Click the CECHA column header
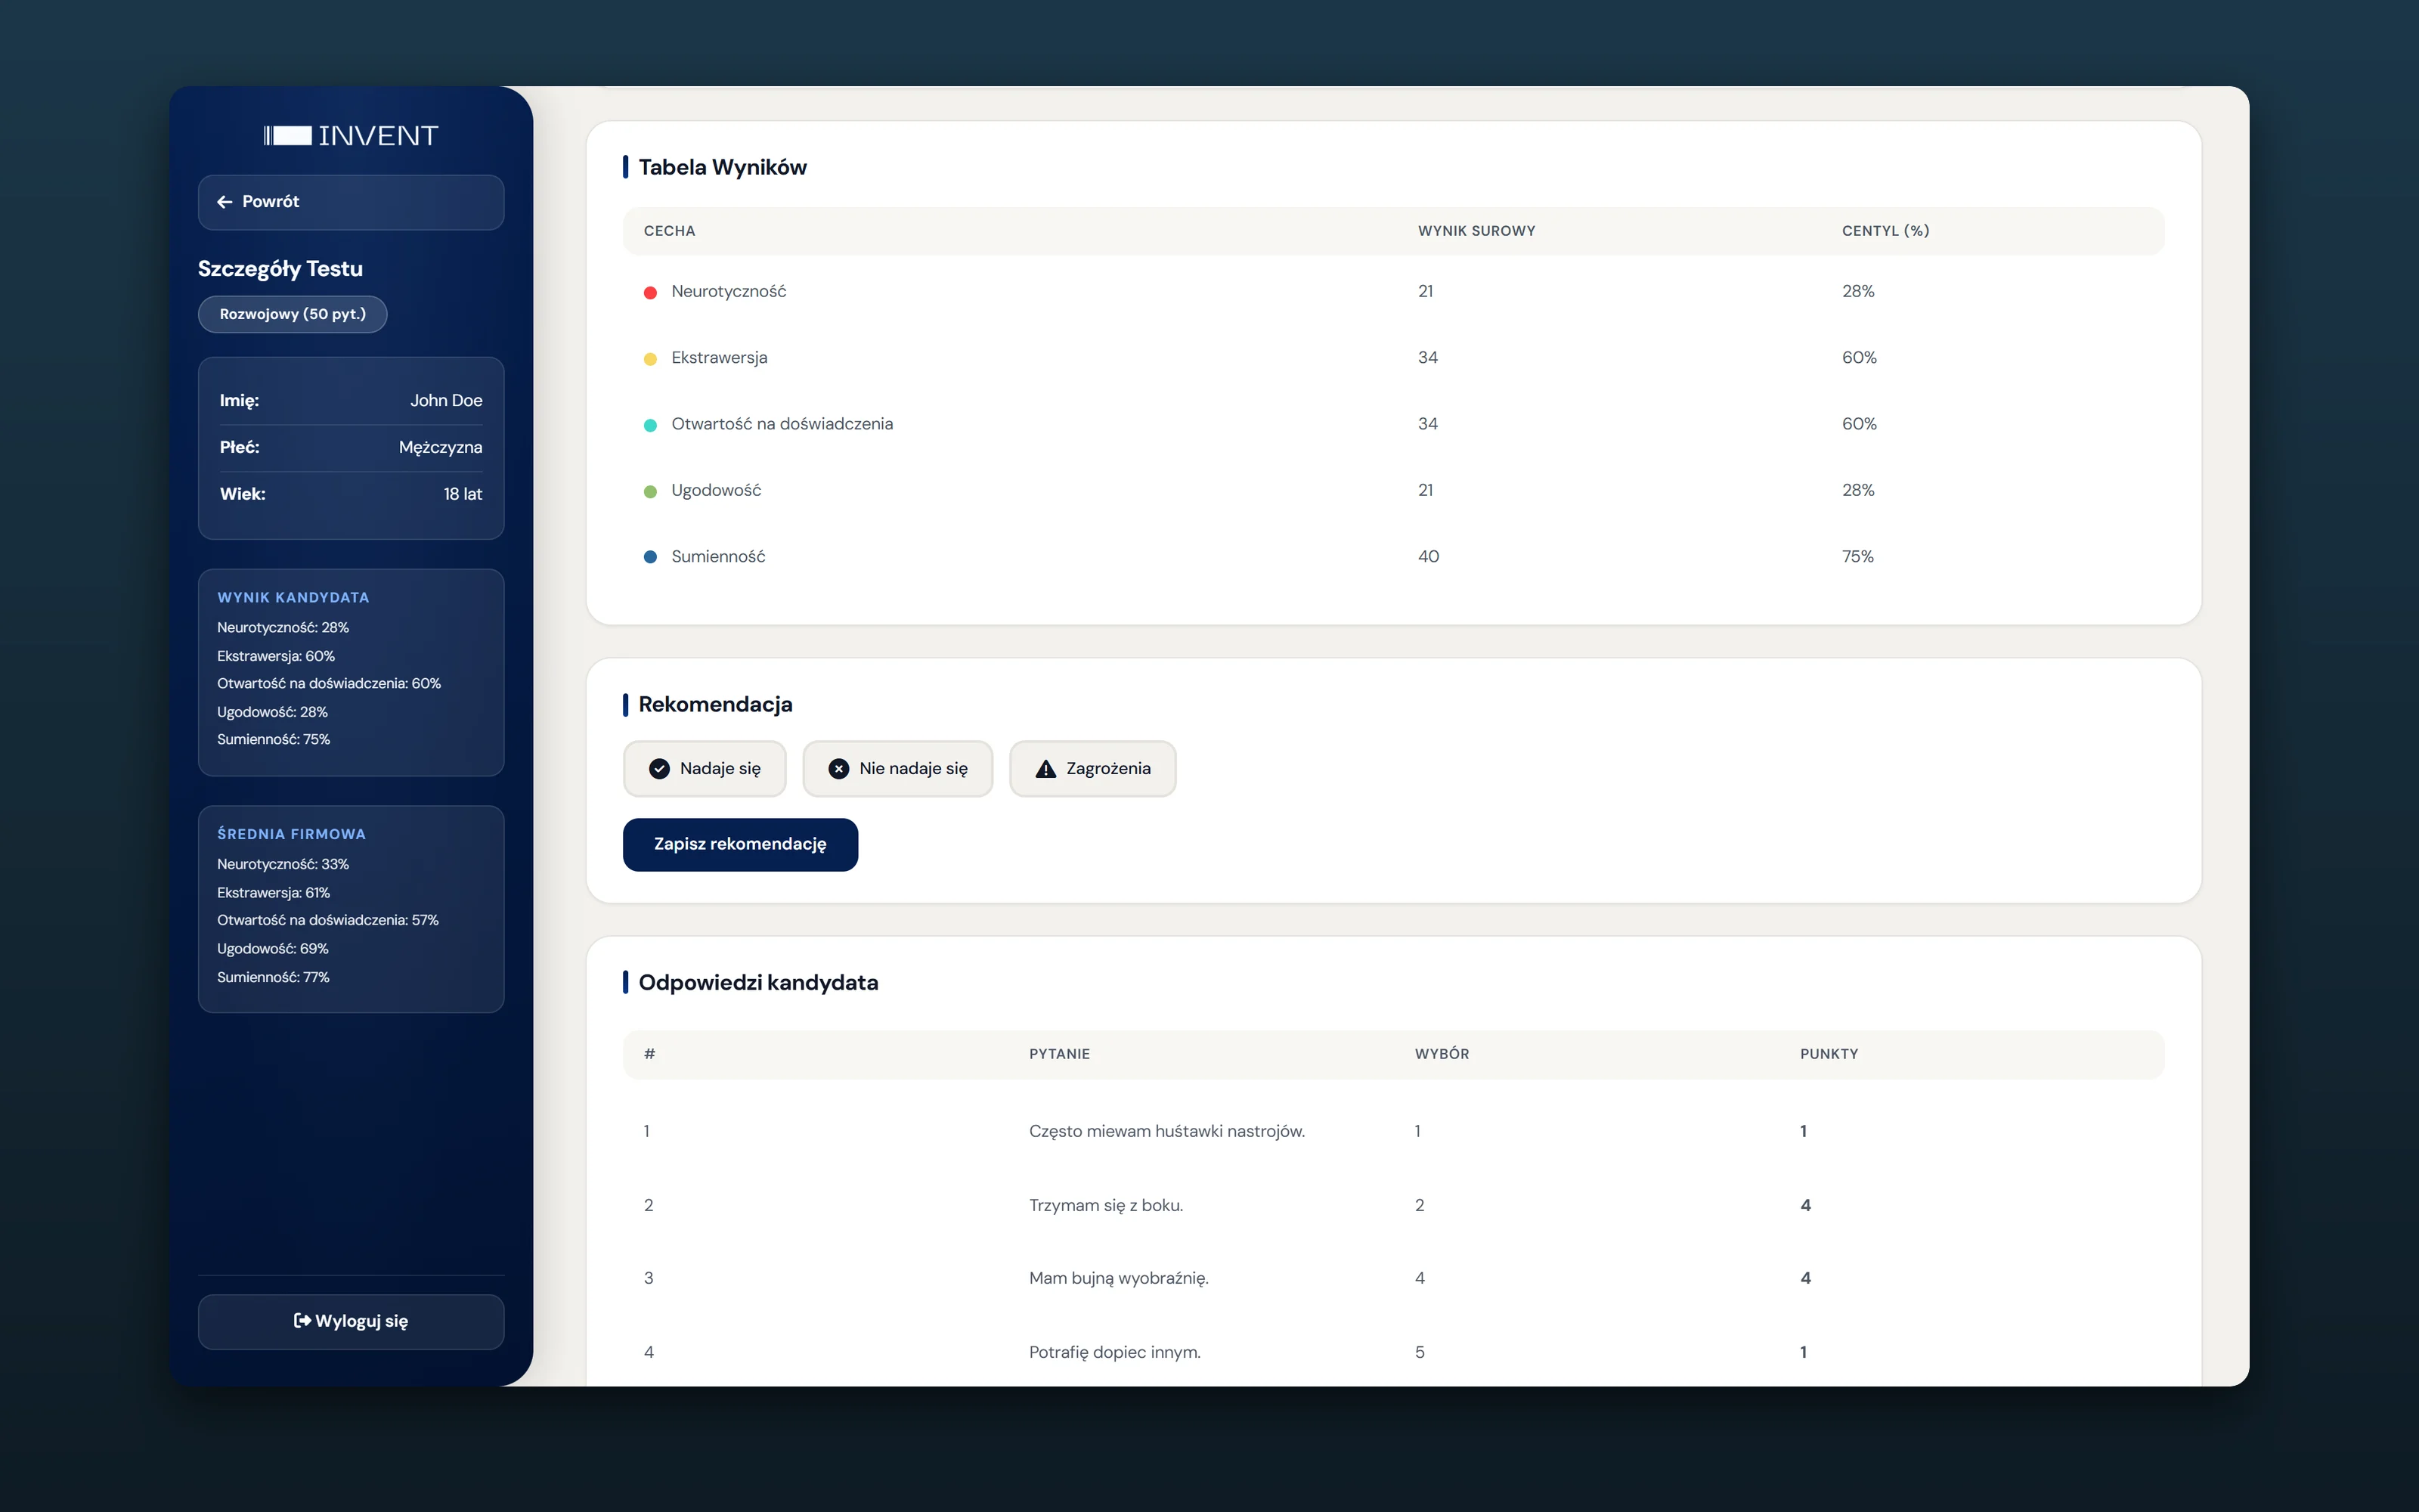This screenshot has height=1512, width=2419. point(670,231)
